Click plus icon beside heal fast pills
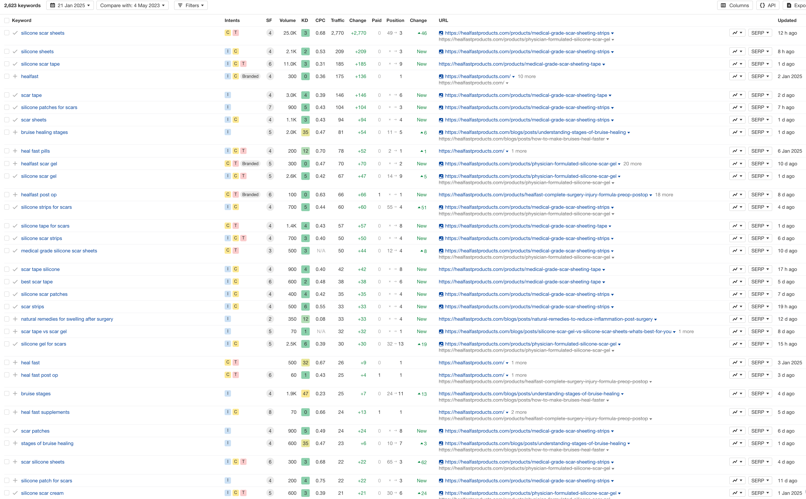This screenshot has height=499, width=806. pos(15,151)
